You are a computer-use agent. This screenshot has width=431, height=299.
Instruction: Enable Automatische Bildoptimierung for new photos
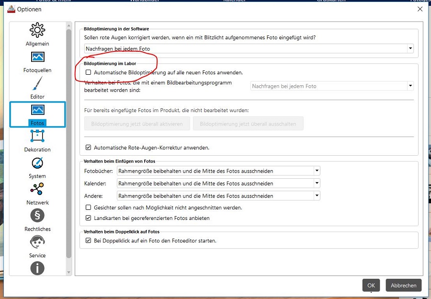tap(88, 72)
